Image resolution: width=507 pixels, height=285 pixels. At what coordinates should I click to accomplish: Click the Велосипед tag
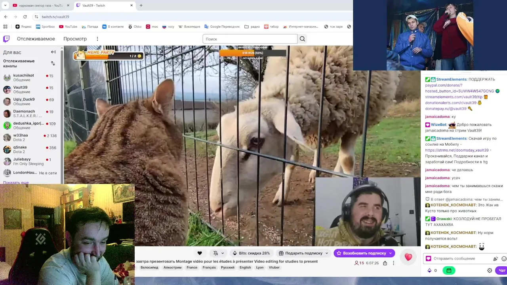click(x=149, y=268)
